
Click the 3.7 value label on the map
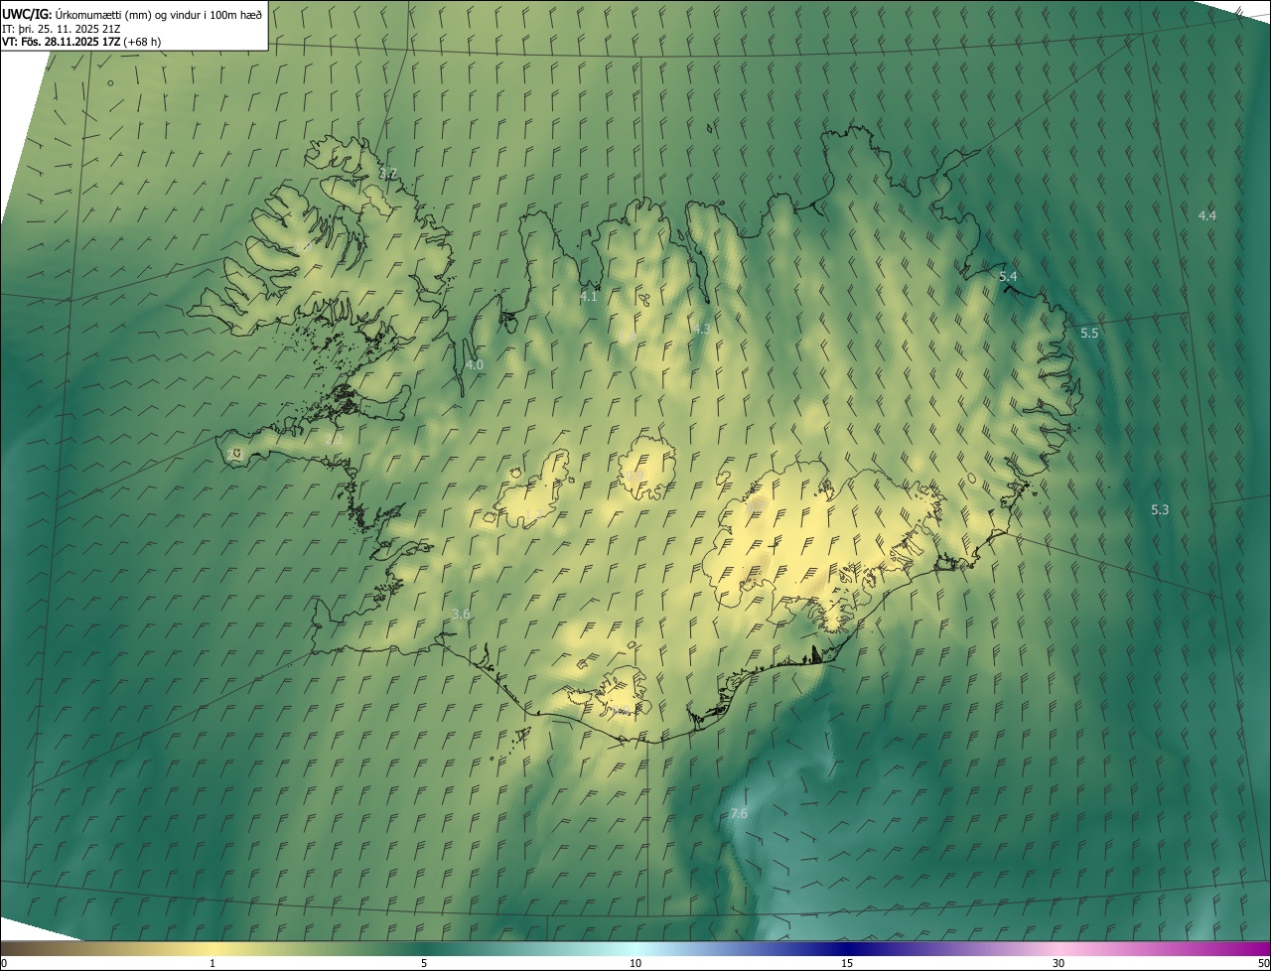(388, 173)
